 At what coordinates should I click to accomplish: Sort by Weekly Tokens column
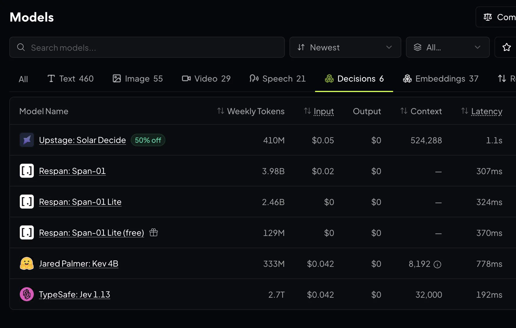click(x=251, y=111)
